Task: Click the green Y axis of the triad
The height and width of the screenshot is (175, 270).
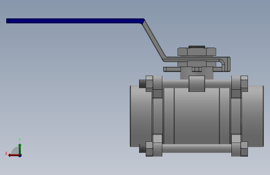Action: tap(20, 149)
